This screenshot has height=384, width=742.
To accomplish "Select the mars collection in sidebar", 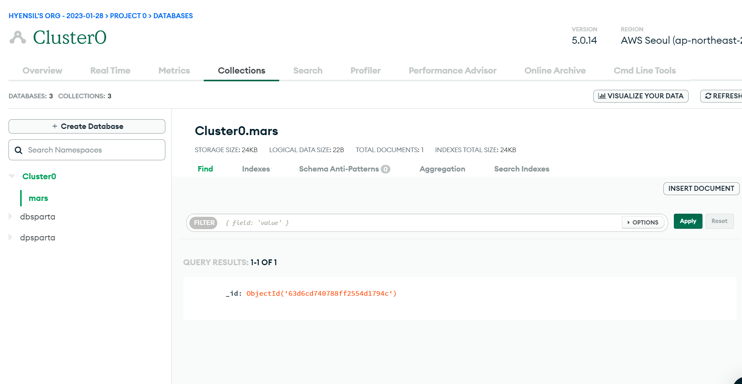I will (38, 198).
